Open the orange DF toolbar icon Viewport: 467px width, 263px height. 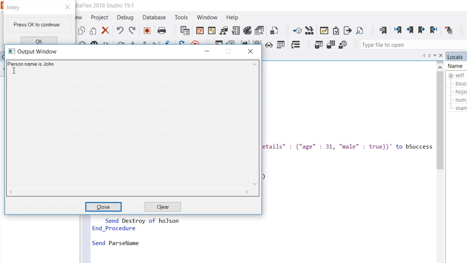click(x=200, y=31)
